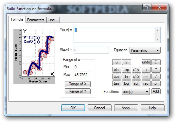Click the Min range of u field
176x123 pixels.
point(82,67)
